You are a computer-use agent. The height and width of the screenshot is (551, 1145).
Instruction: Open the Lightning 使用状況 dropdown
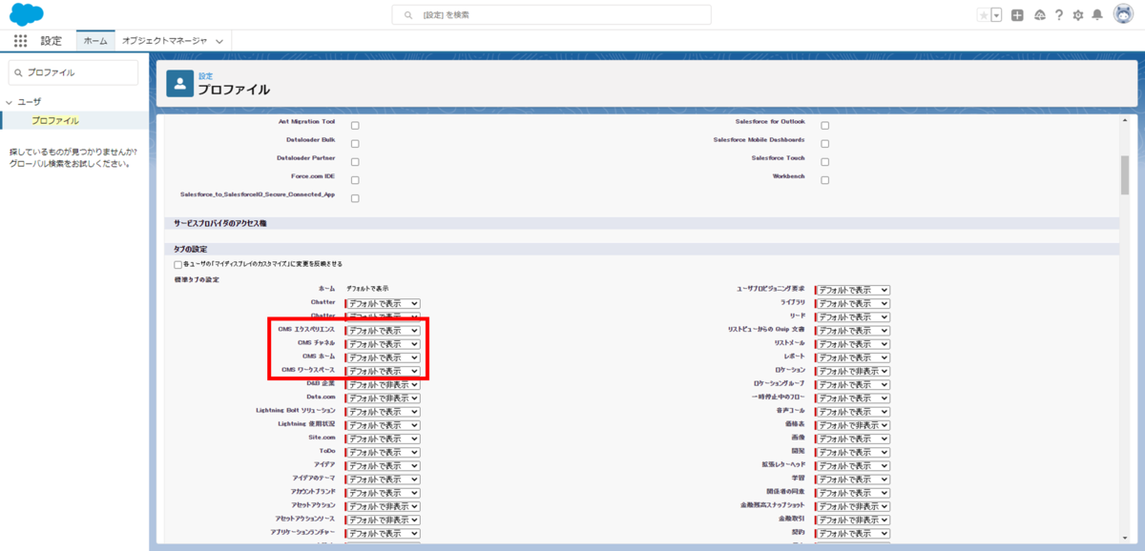coord(383,424)
